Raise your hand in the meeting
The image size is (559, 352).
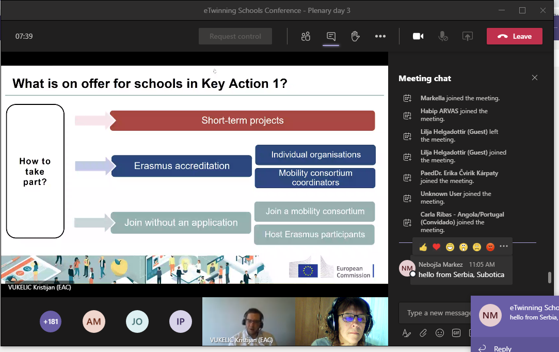(355, 36)
